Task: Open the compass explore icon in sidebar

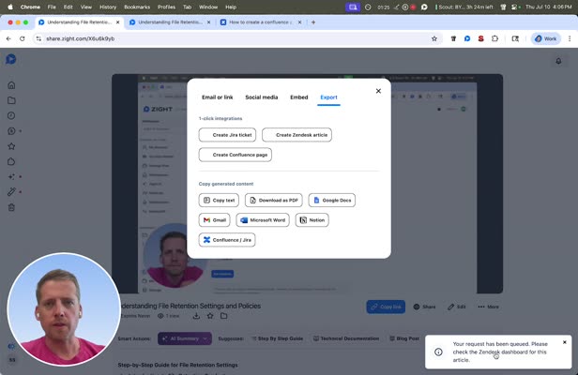Action: [x=11, y=115]
